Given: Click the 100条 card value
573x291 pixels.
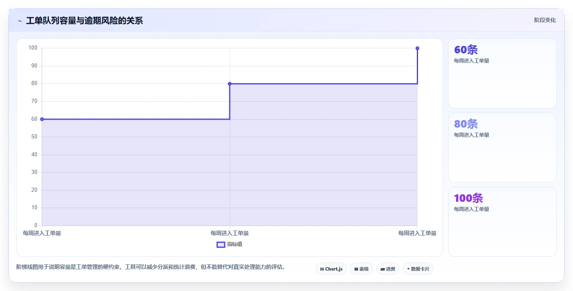Looking at the screenshot, I should click(468, 198).
